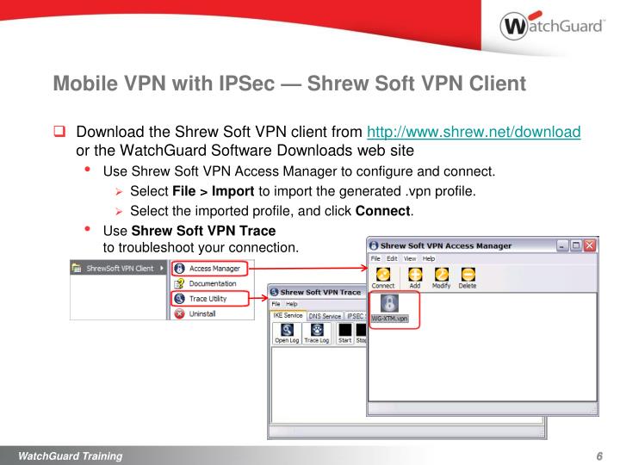Open File menu in VPN Trace window
Image resolution: width=620 pixels, height=465 pixels.
(276, 304)
